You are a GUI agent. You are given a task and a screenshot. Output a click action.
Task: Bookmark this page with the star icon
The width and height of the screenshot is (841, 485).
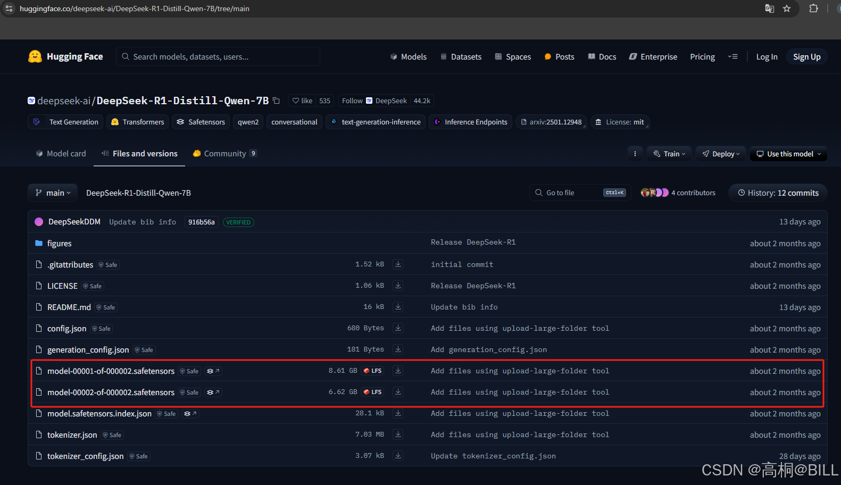(787, 9)
